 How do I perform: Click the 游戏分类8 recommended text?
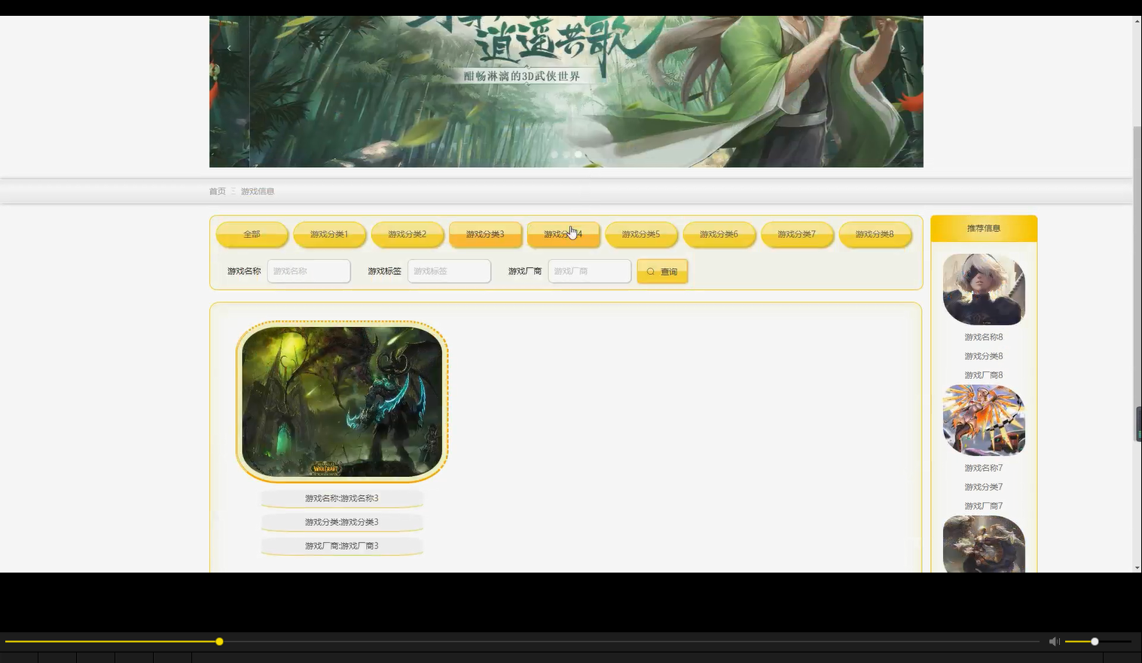(984, 356)
